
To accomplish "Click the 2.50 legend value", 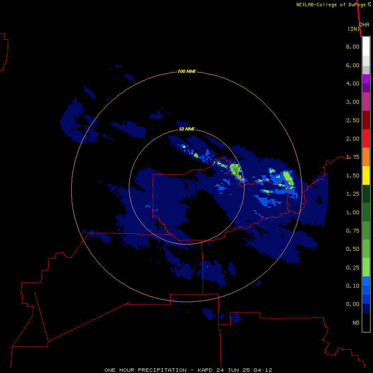I will pos(353,120).
